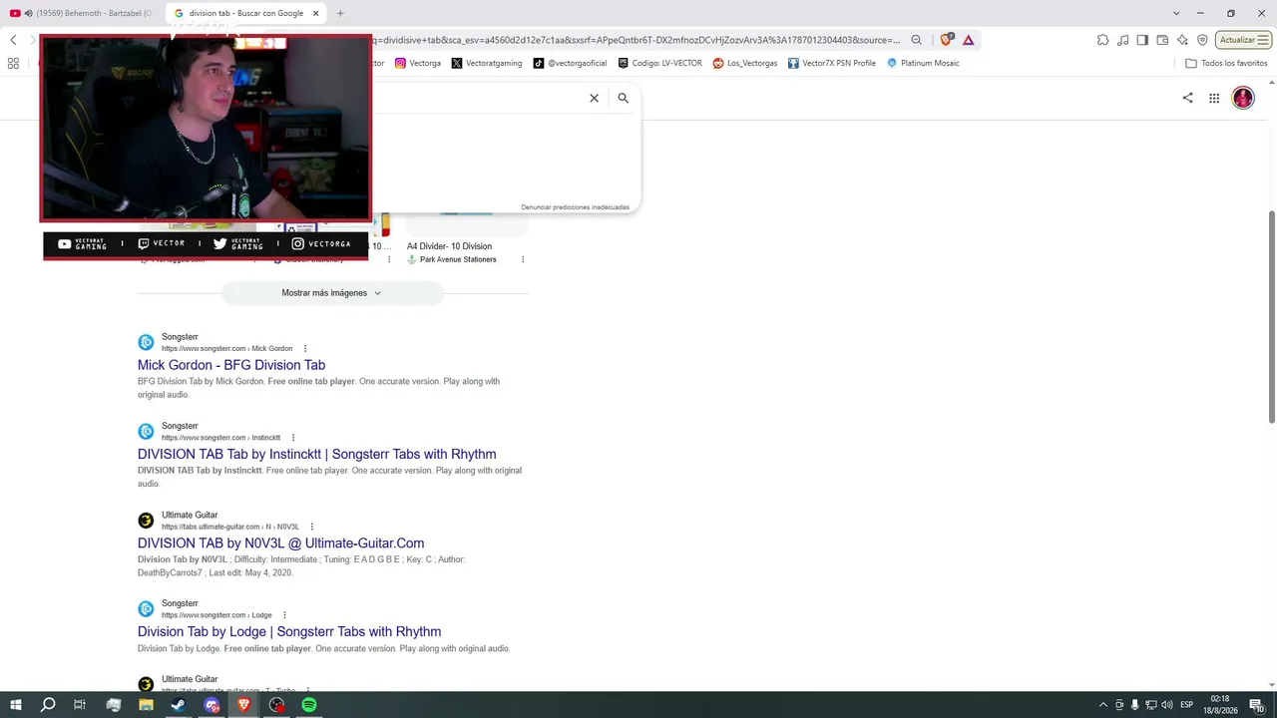Open the Platinum Mosaic bookmark
The height and width of the screenshot is (718, 1277).
tap(923, 63)
